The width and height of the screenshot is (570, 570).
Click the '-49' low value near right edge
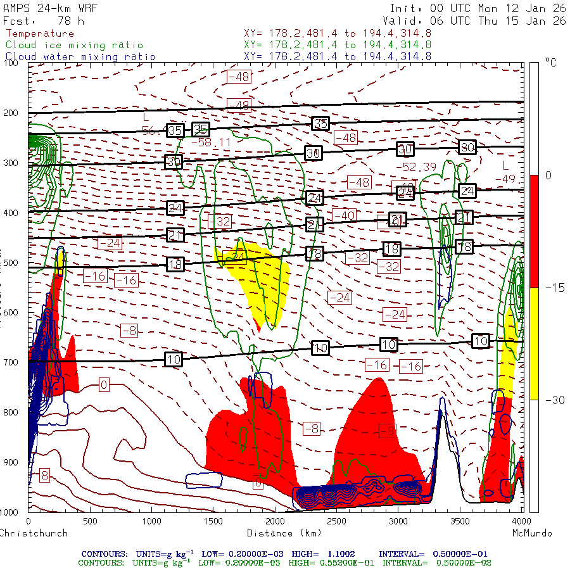tap(506, 179)
